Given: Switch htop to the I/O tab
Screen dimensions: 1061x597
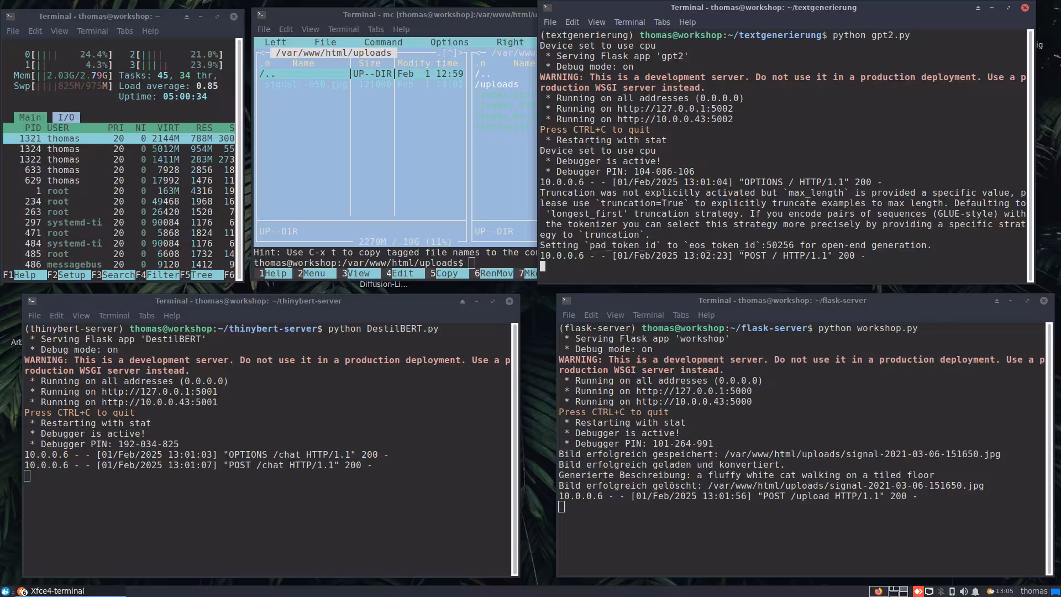Looking at the screenshot, I should (66, 117).
